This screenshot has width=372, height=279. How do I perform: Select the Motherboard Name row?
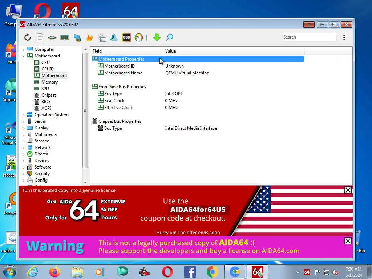pos(198,73)
